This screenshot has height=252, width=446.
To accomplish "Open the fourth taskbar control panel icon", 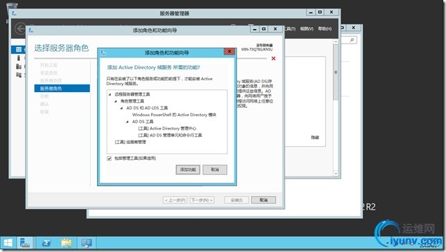I will 86,242.
